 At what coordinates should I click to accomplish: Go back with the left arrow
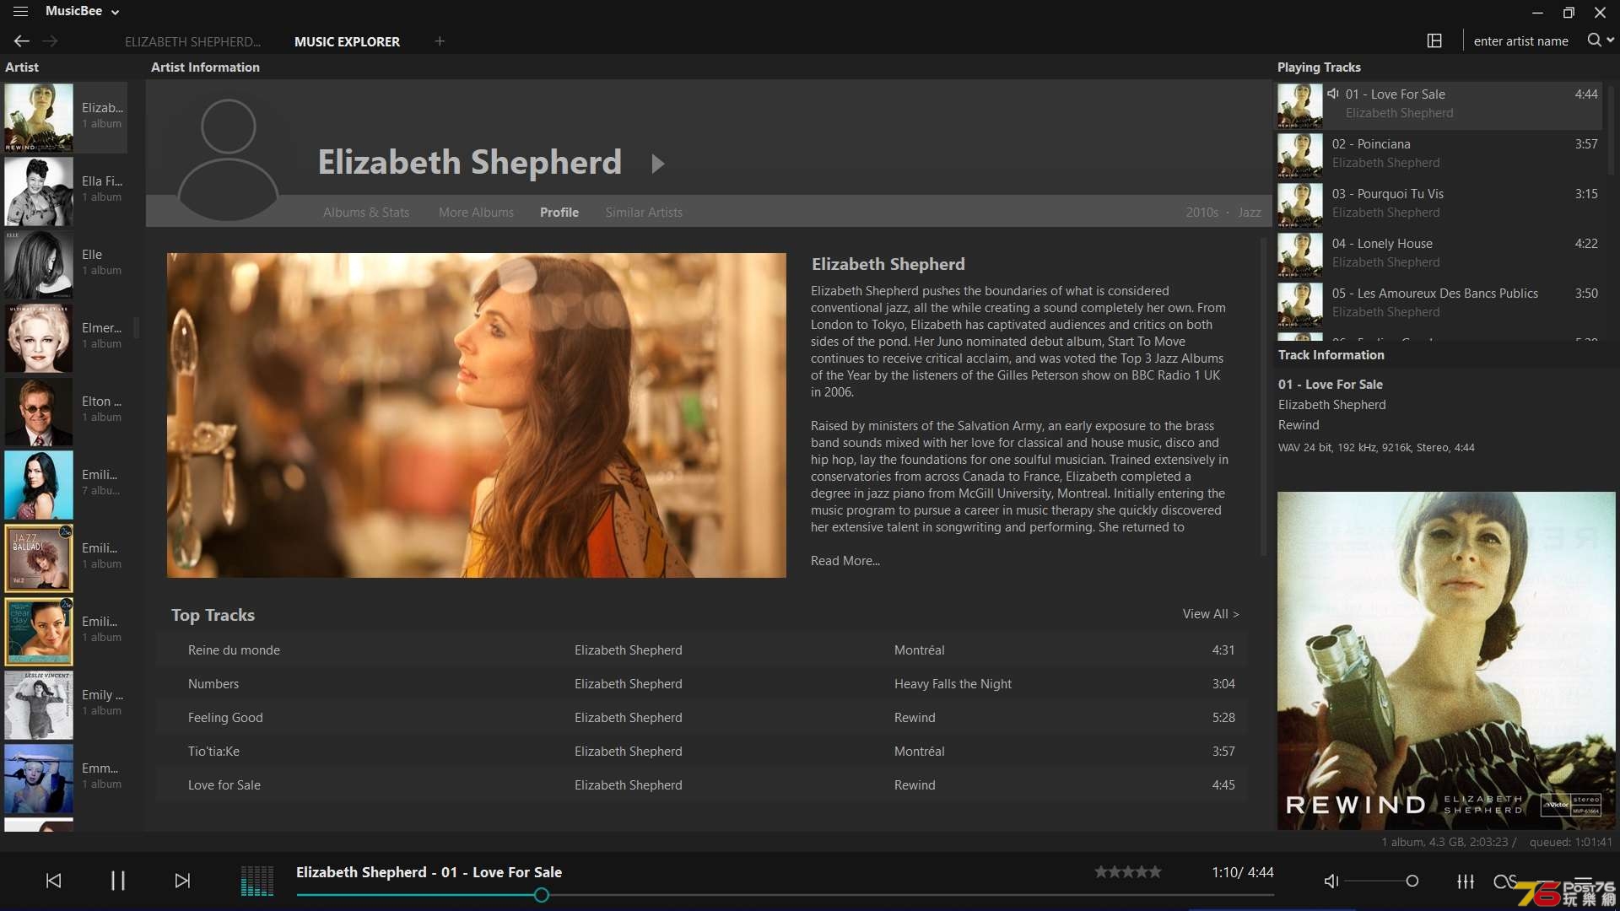(22, 41)
